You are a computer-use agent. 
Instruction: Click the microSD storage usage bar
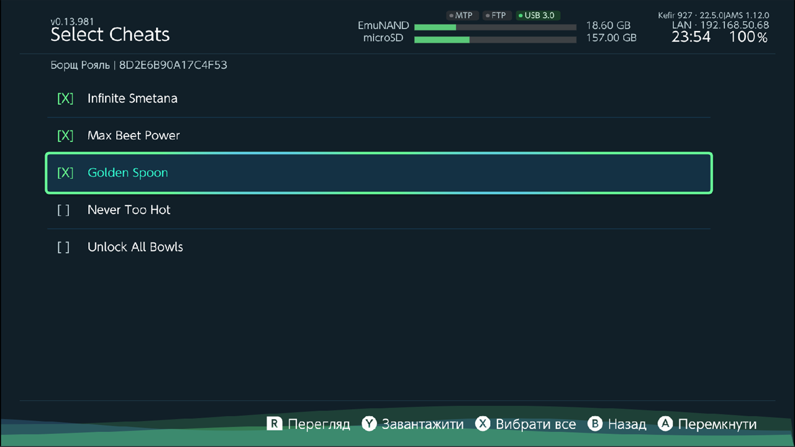(495, 40)
